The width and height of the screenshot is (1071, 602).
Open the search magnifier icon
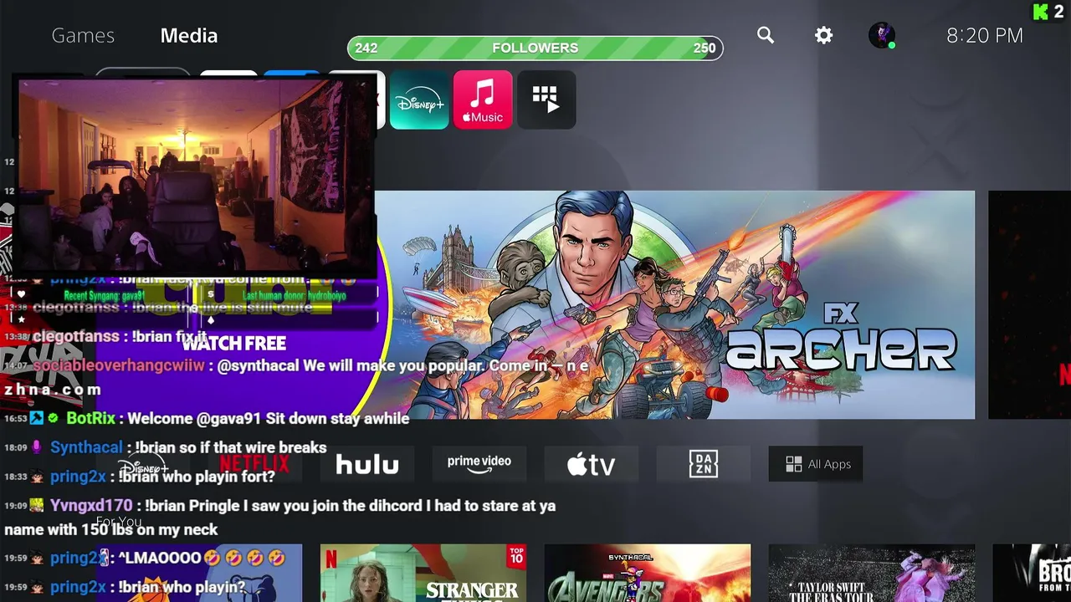coord(766,35)
